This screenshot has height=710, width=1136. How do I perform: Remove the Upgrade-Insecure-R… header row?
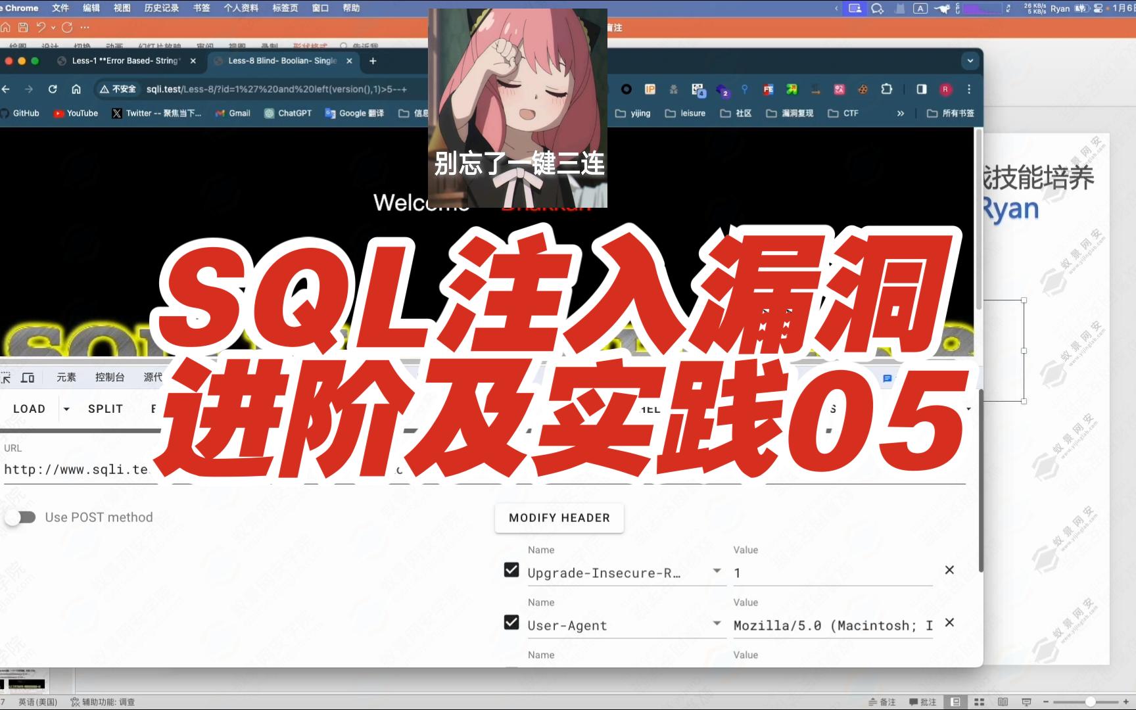[x=949, y=570]
